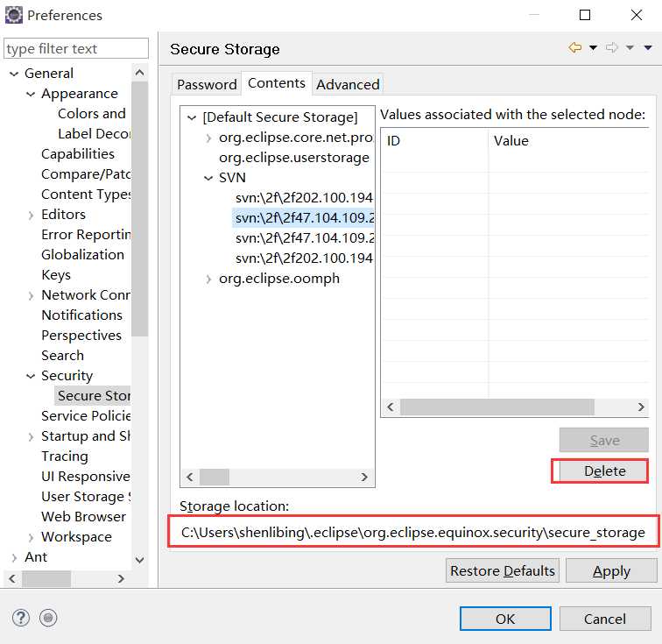Select Search preference page
662x644 pixels.
62,356
